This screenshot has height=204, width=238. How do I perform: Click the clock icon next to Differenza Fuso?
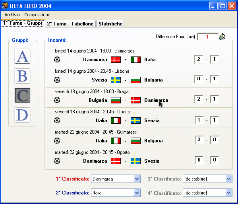pyautogui.click(x=222, y=37)
